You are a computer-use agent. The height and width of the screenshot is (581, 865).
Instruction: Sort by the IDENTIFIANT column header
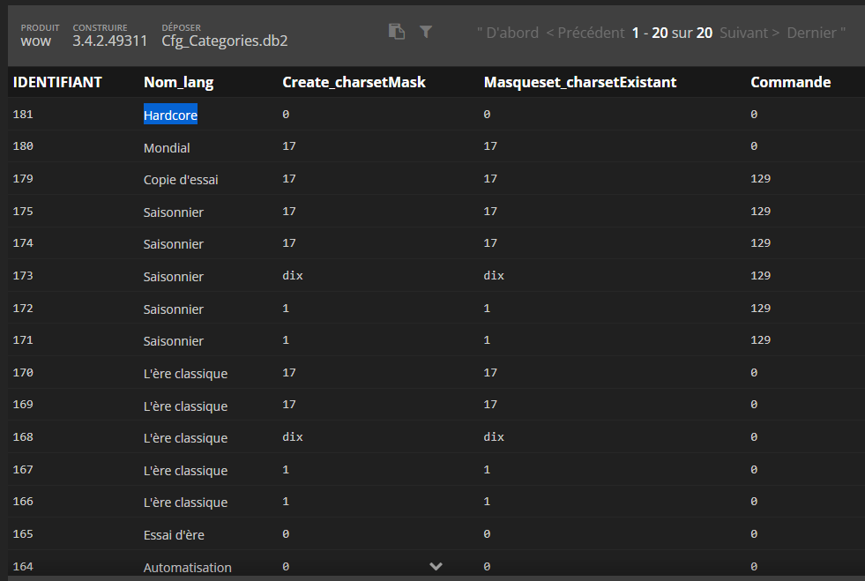(57, 82)
